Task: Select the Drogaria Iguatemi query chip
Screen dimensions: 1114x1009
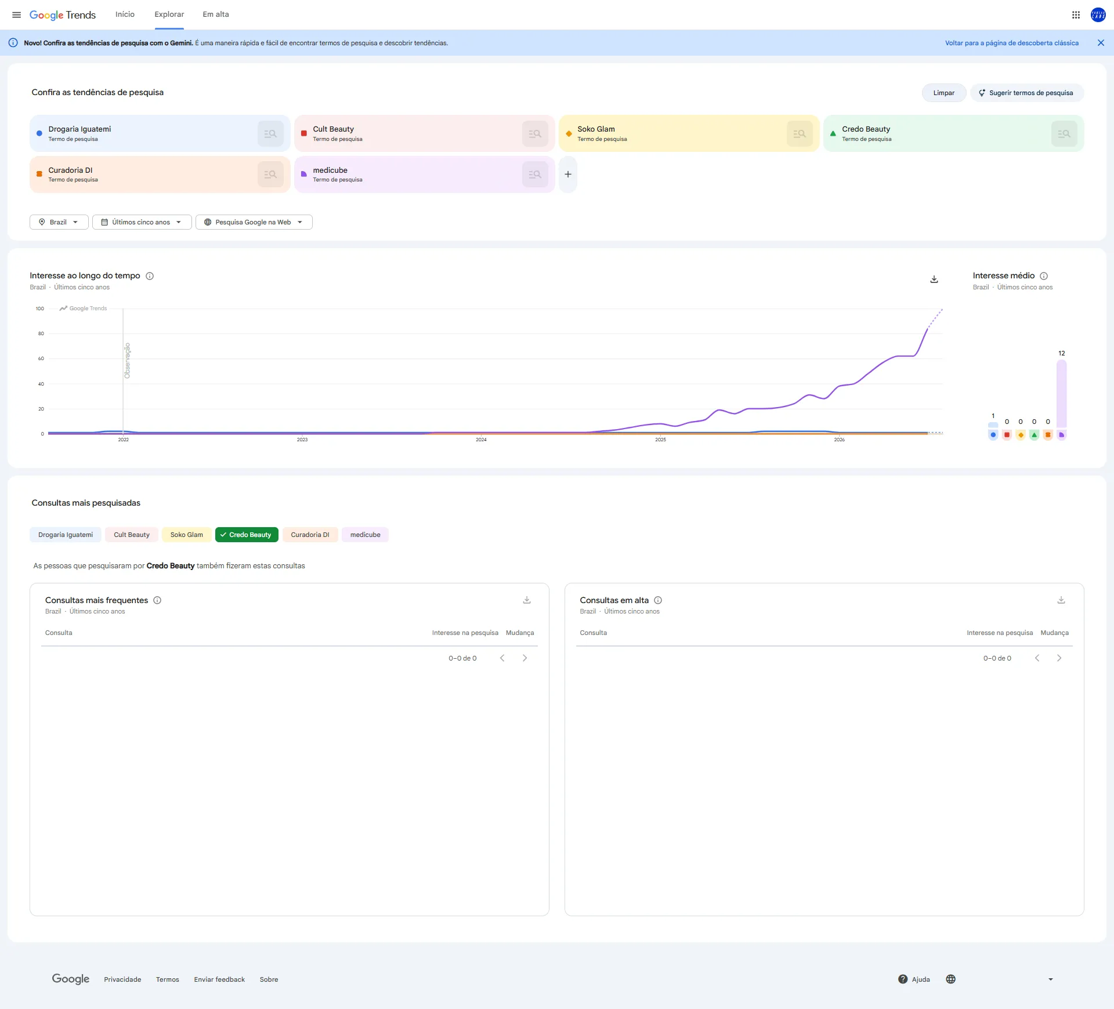Action: (66, 535)
